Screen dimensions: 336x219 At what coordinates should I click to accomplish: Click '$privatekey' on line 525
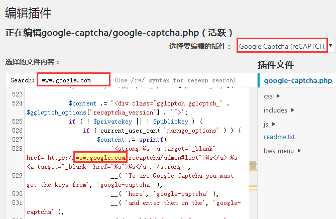point(113,122)
